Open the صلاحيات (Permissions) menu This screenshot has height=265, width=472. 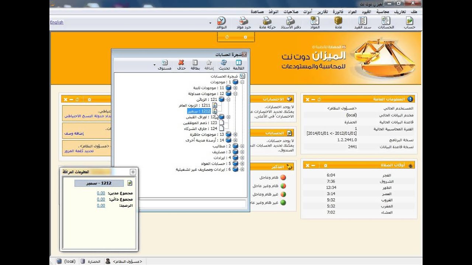pyautogui.click(x=290, y=12)
